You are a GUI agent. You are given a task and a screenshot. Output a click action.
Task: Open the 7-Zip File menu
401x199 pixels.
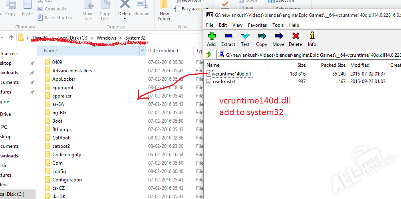pos(210,25)
